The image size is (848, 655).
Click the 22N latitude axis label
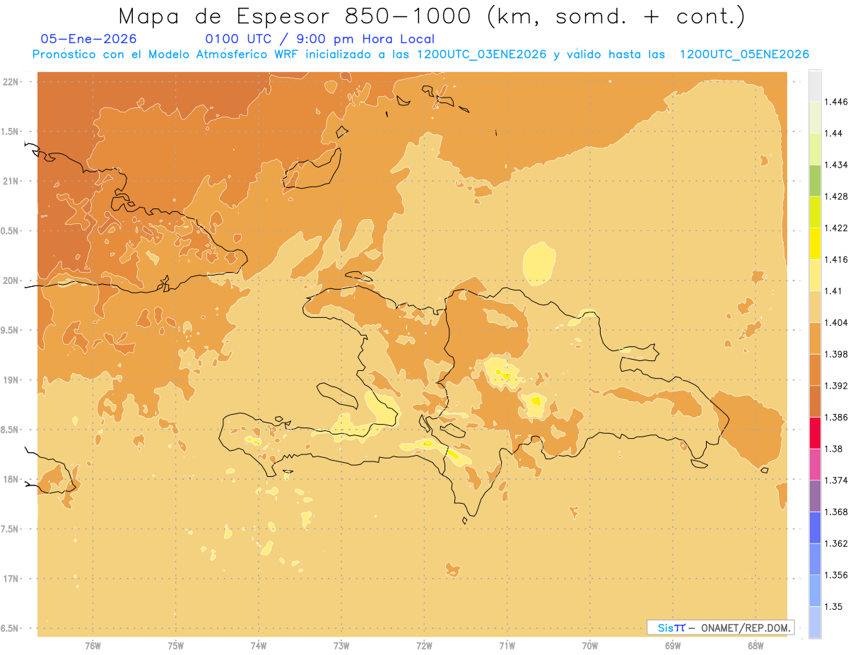point(11,81)
